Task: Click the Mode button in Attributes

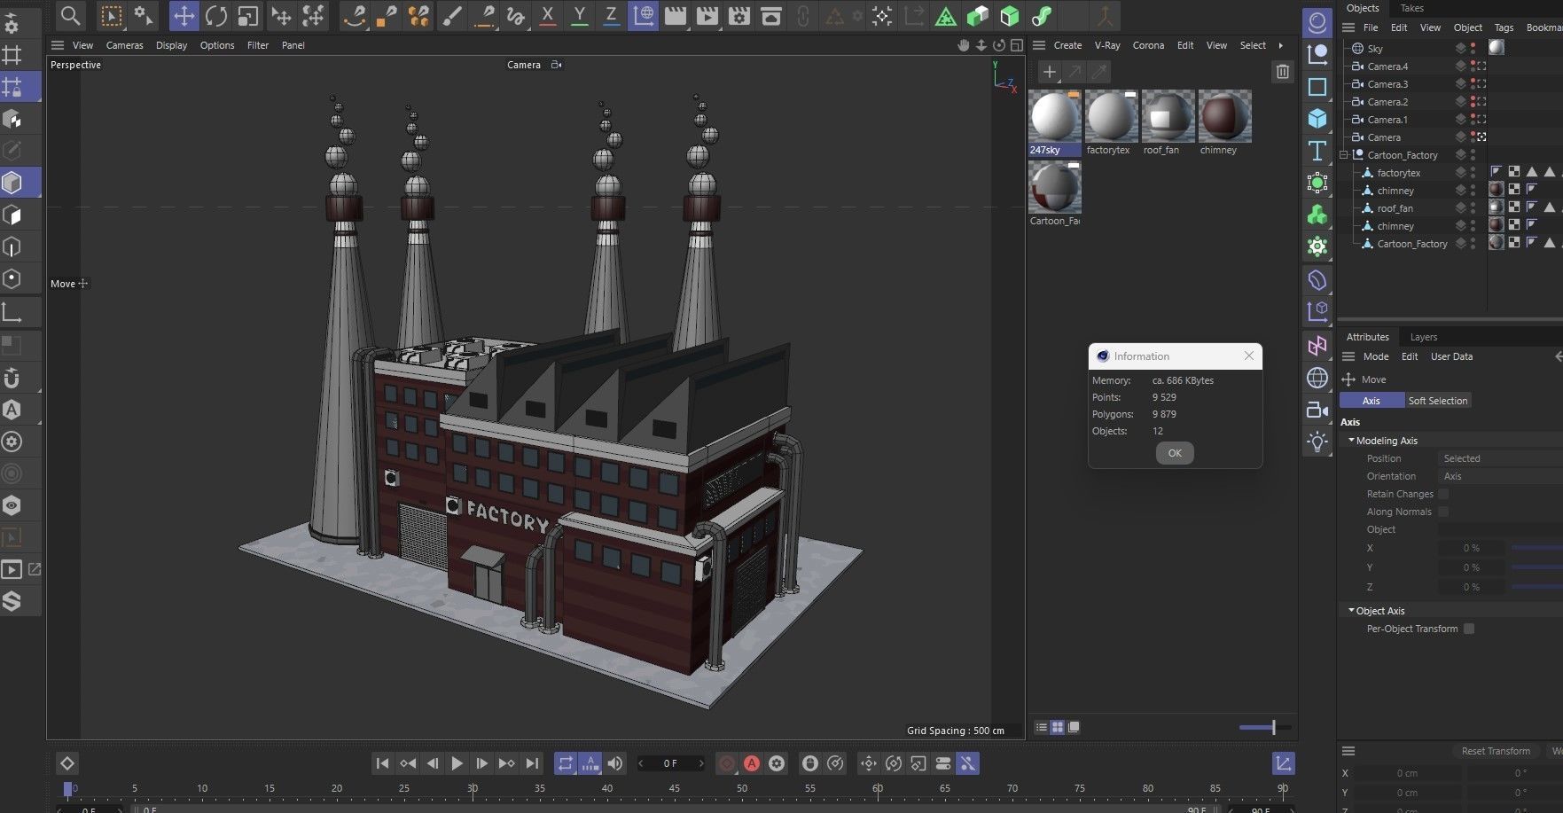Action: [x=1376, y=356]
